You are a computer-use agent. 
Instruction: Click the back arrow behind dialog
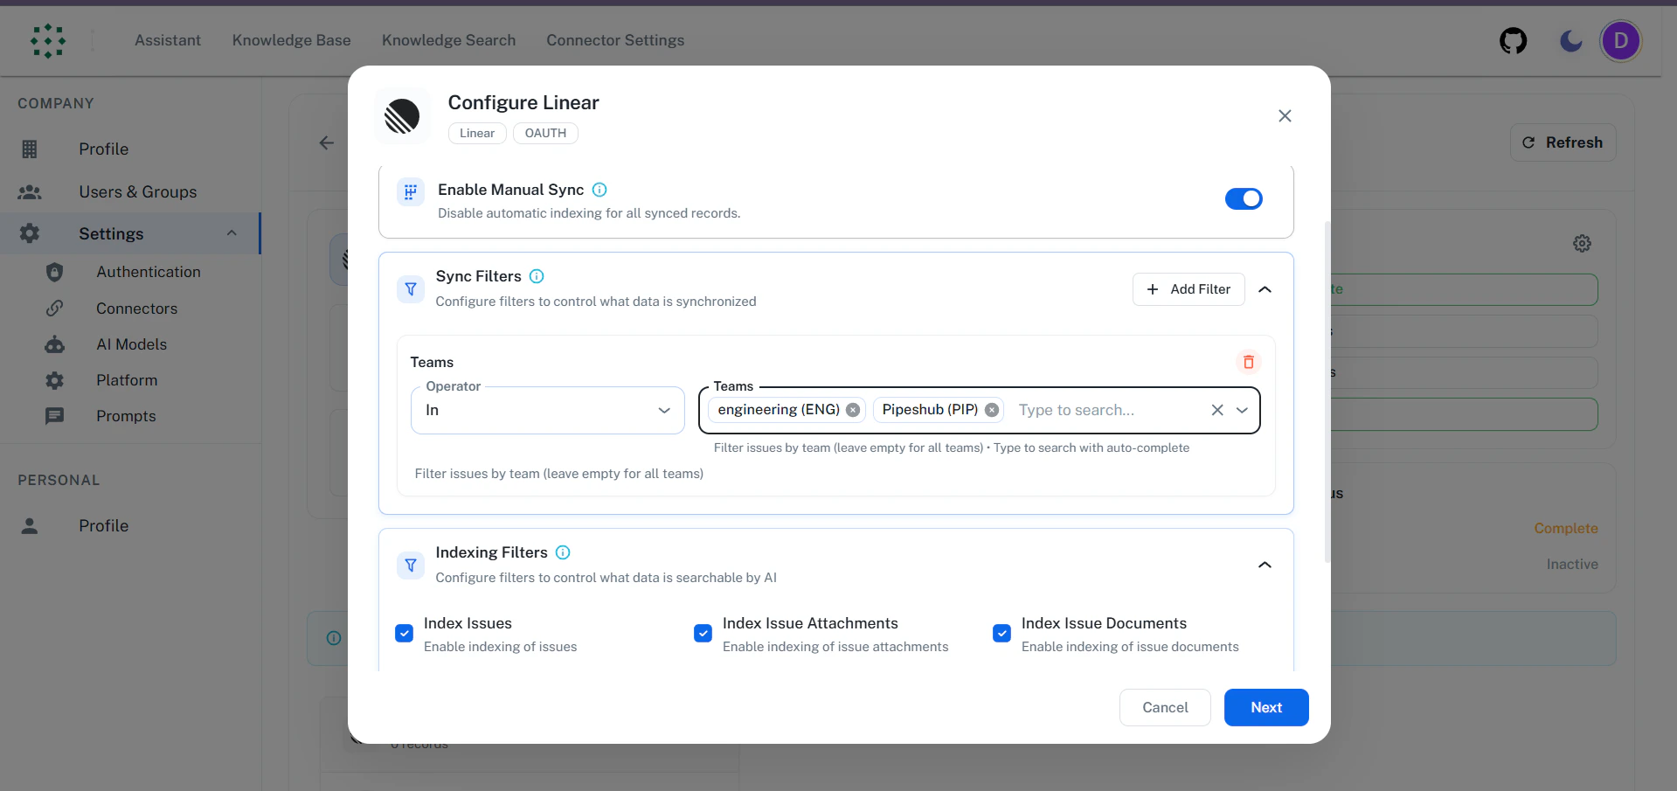tap(327, 142)
